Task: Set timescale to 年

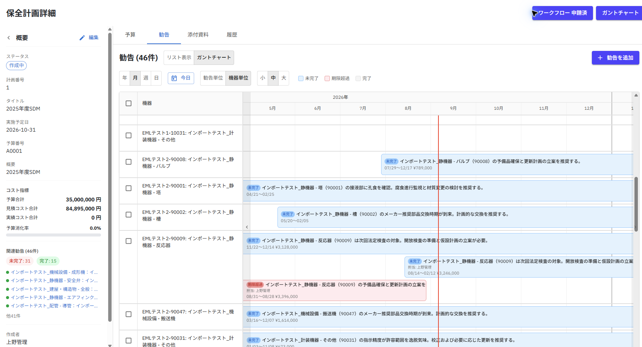Action: (125, 78)
